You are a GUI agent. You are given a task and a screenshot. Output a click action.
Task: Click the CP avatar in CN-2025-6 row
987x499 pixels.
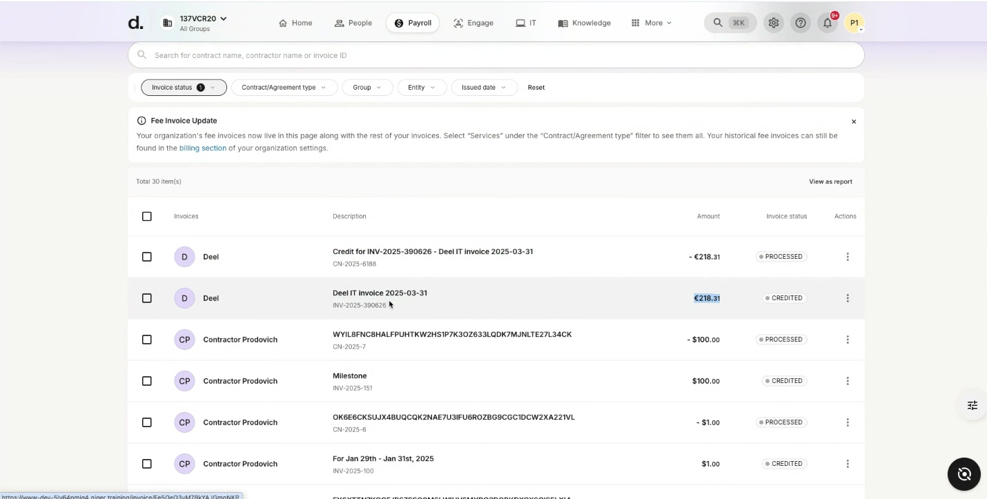coord(184,422)
